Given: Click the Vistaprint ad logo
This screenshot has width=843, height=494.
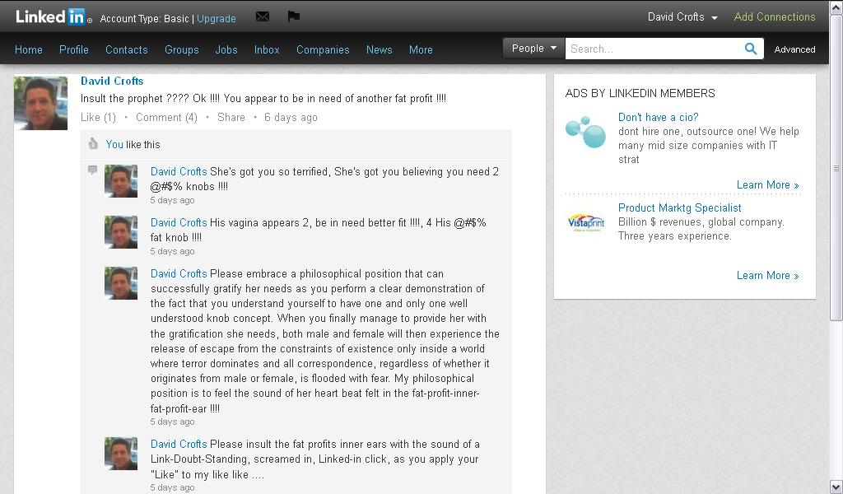Looking at the screenshot, I should coord(586,222).
